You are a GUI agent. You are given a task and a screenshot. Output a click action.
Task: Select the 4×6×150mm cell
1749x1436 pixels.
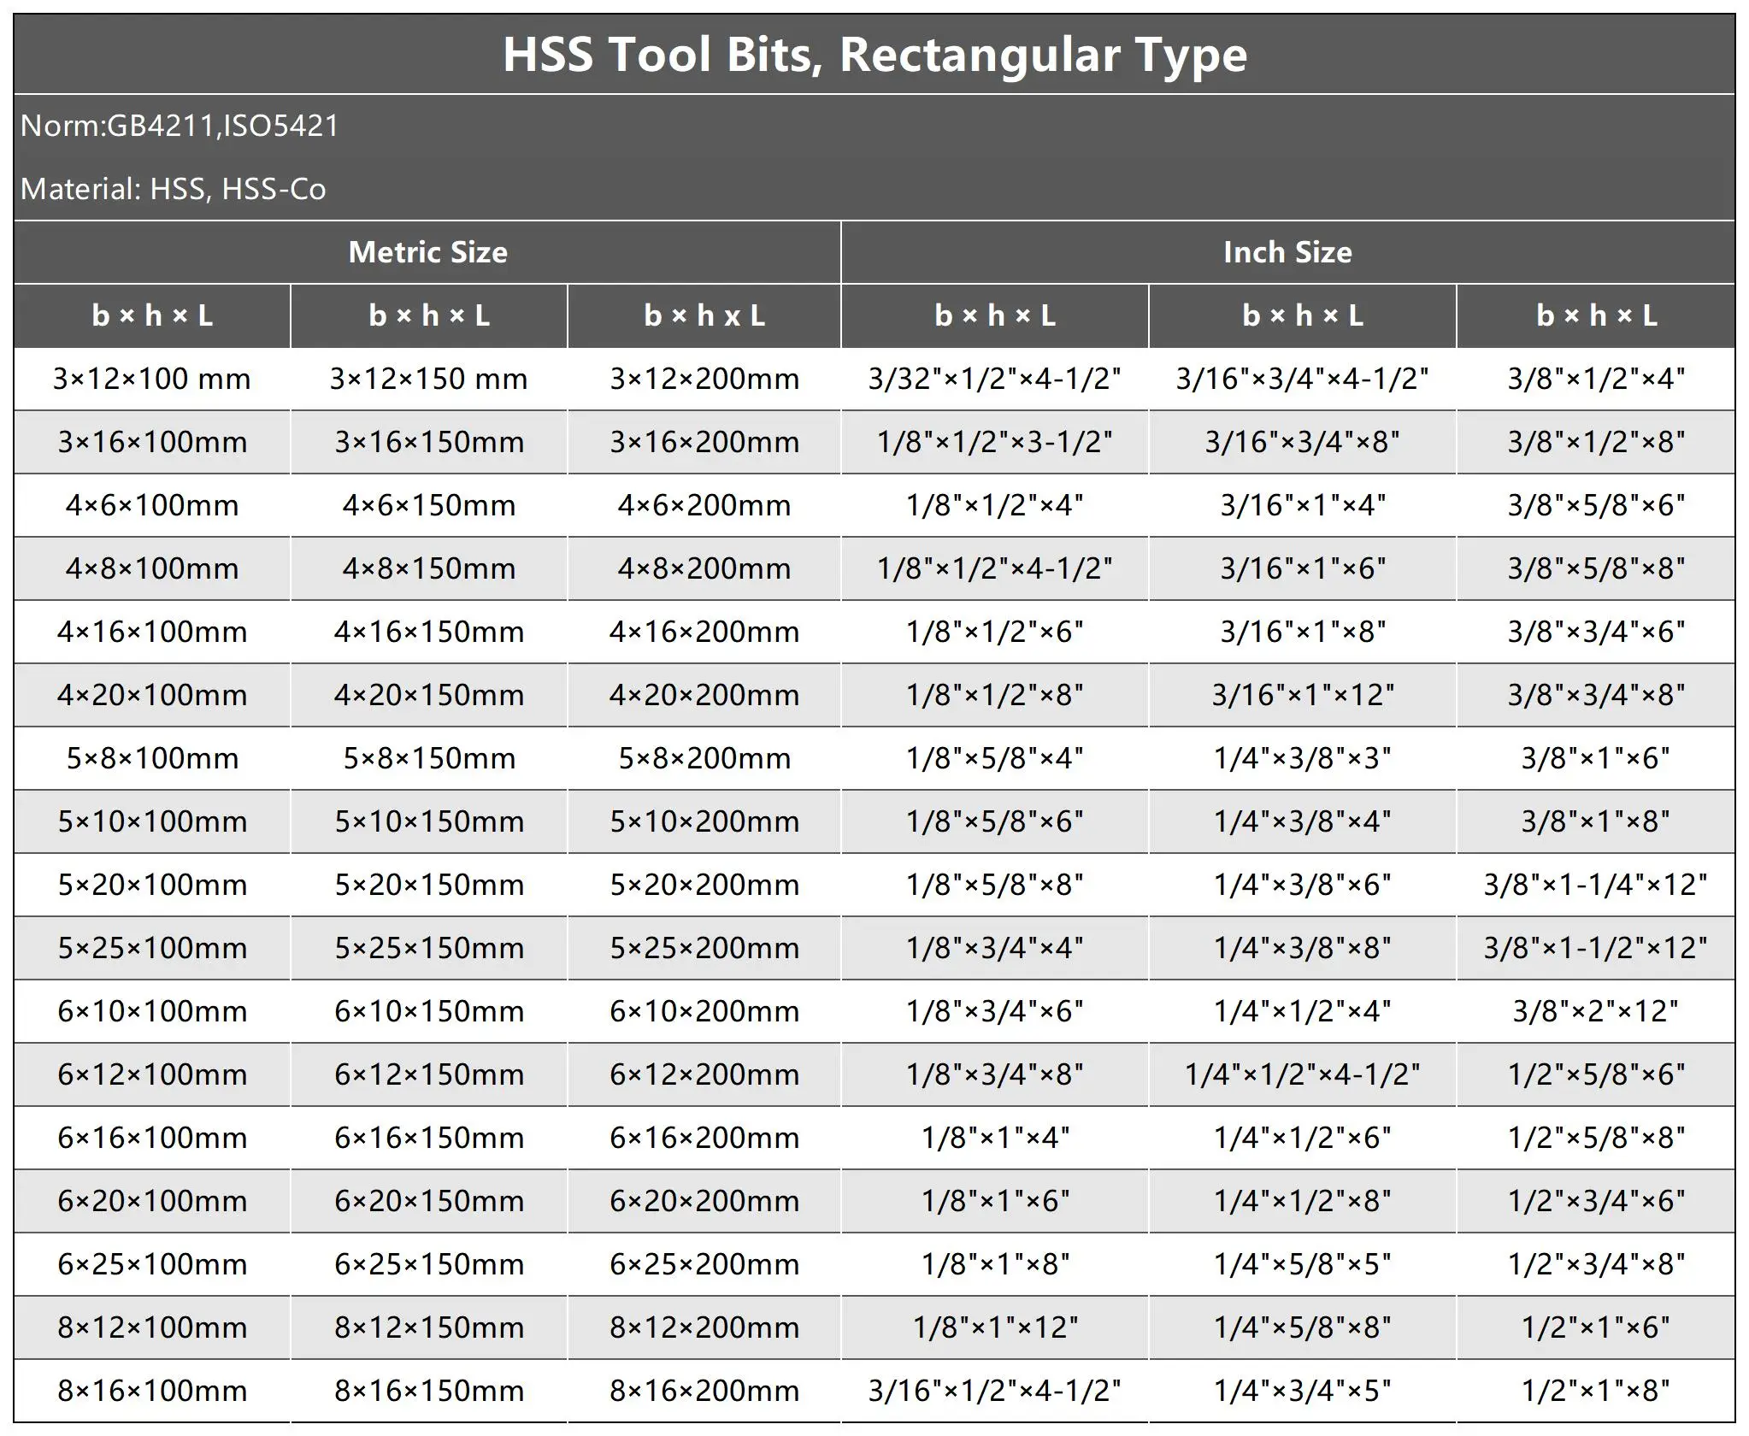(429, 505)
